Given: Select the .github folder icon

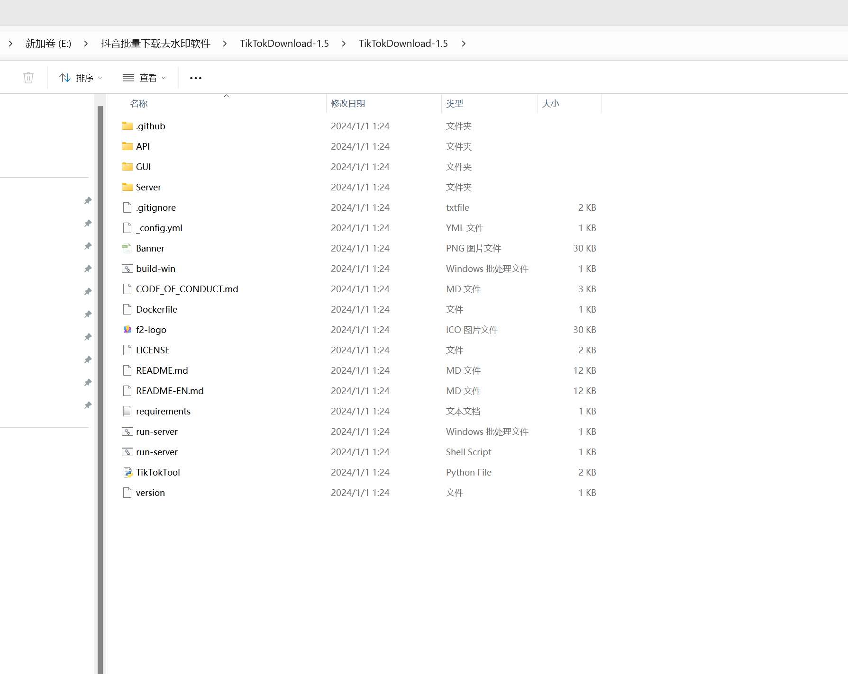Looking at the screenshot, I should (x=127, y=126).
